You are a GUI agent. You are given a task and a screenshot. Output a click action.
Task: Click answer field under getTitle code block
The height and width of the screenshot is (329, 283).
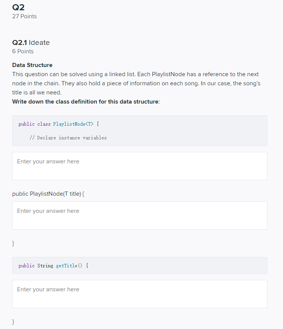coord(140,294)
